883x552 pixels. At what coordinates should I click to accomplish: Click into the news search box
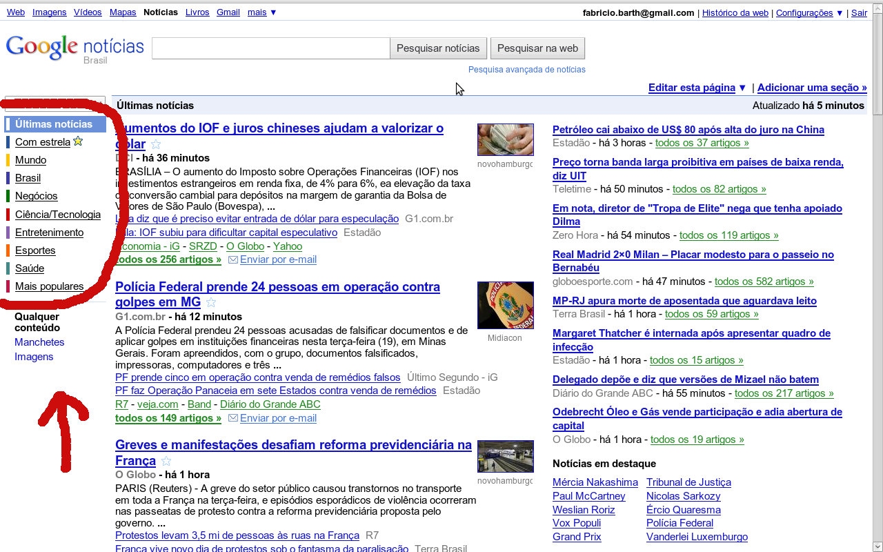tap(271, 48)
